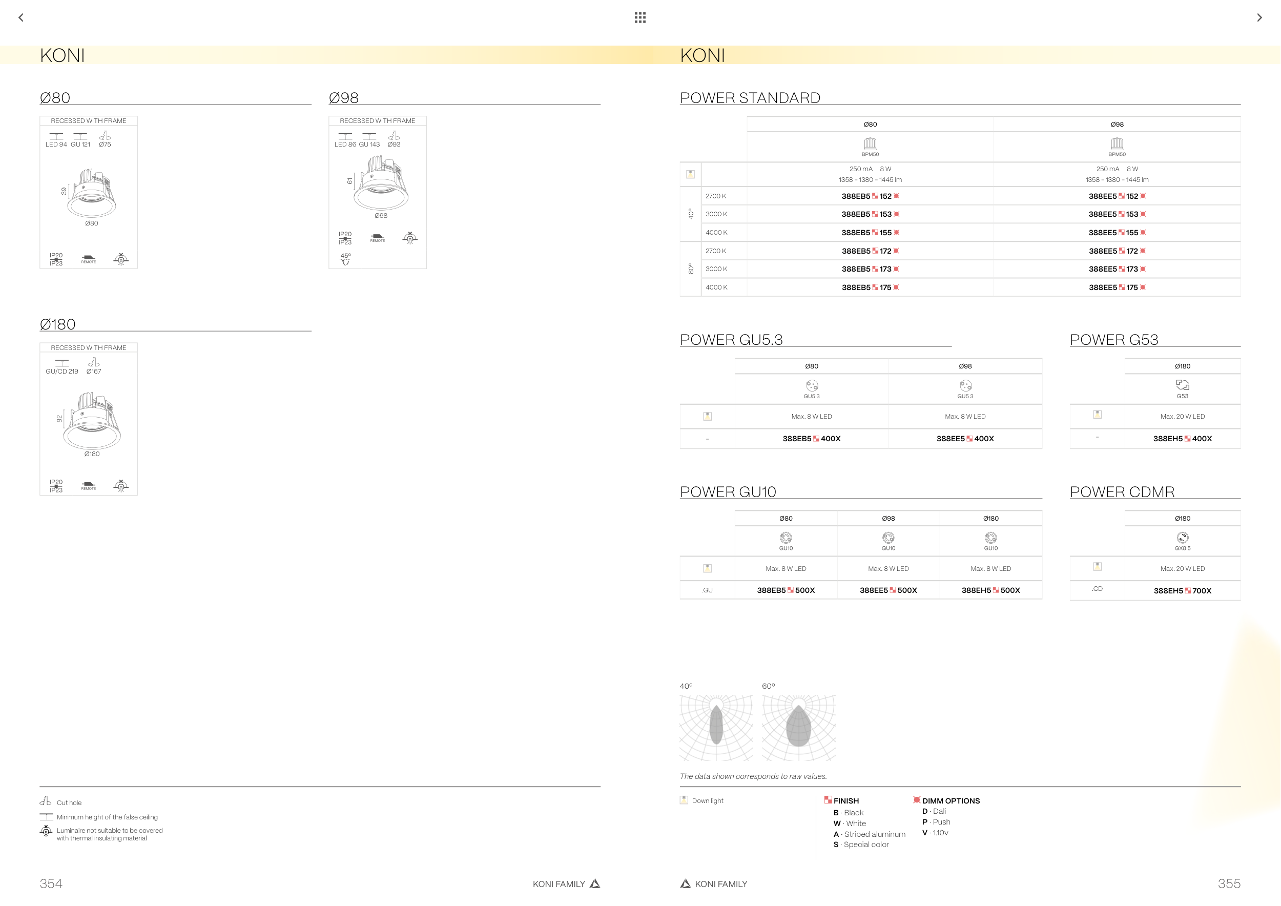
Task: Select product code 388EB5 152 at 2700 K
Action: pyautogui.click(x=870, y=196)
